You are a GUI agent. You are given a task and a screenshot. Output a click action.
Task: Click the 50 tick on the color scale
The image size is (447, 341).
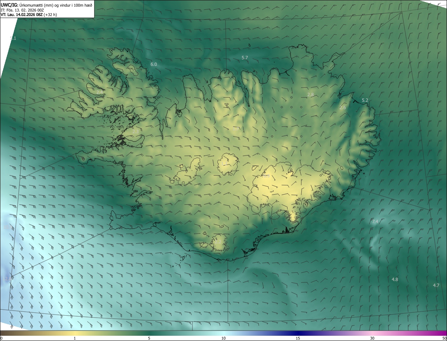tap(444, 338)
